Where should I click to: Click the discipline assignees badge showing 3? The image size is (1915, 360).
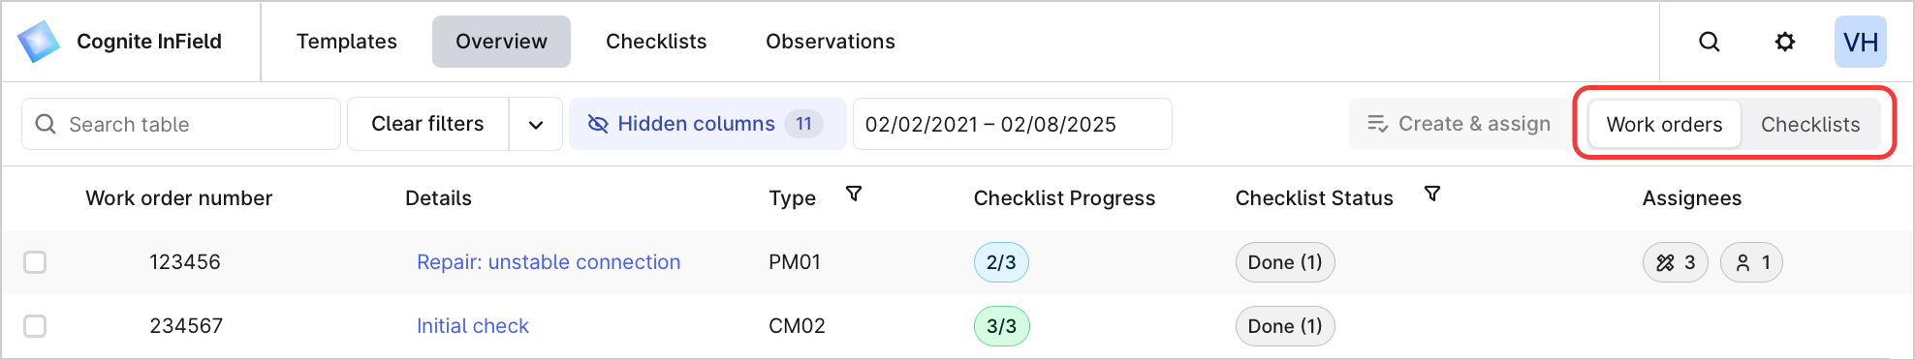tap(1675, 262)
